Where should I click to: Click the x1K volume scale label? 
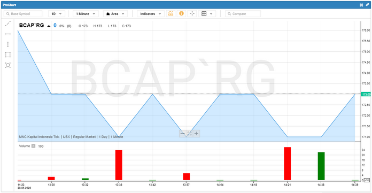367,180
